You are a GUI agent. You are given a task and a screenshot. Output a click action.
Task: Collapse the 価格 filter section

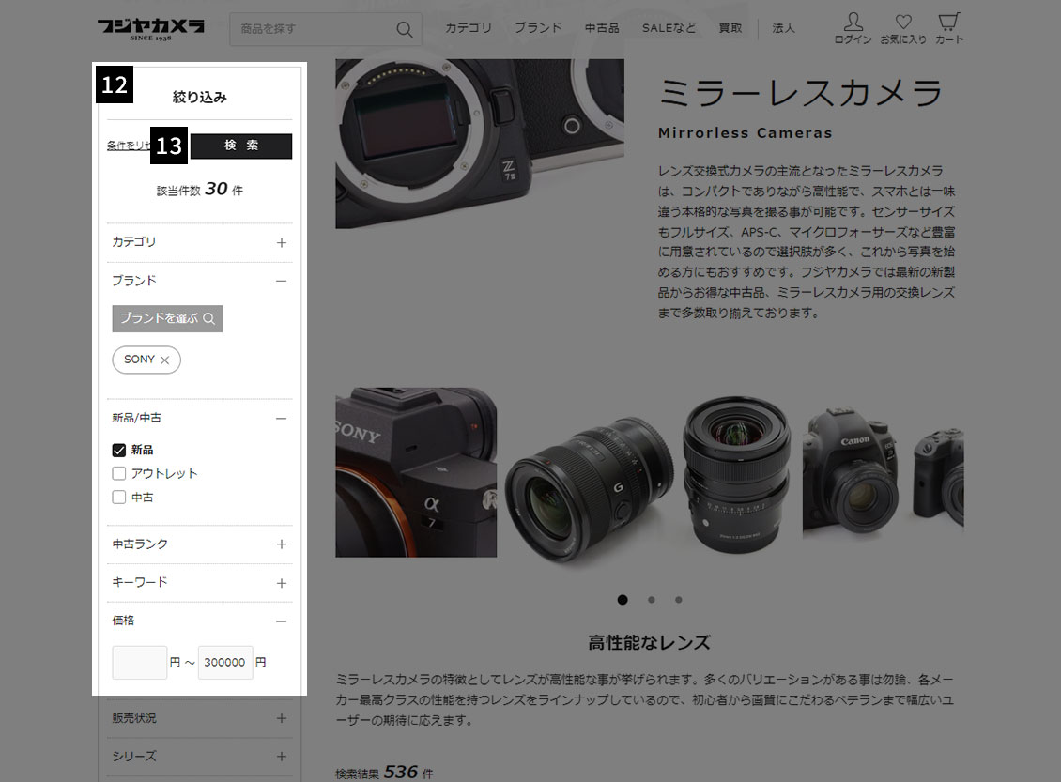point(282,621)
